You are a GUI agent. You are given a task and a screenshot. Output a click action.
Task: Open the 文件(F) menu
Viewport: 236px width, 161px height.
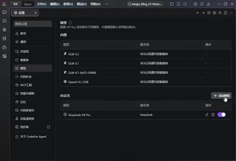click(42, 4)
